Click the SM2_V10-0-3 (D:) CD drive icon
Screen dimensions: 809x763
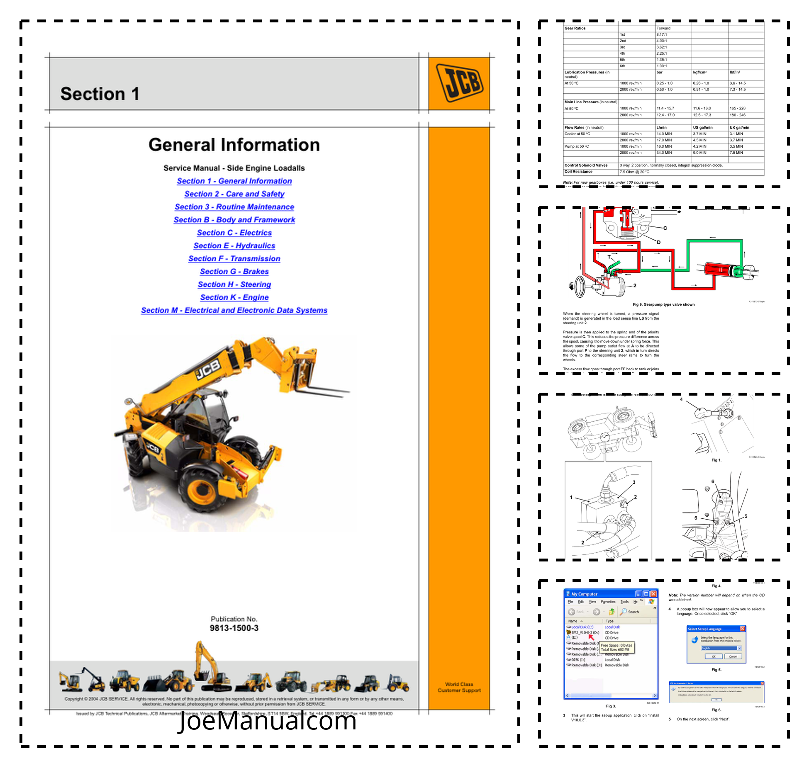coord(569,632)
